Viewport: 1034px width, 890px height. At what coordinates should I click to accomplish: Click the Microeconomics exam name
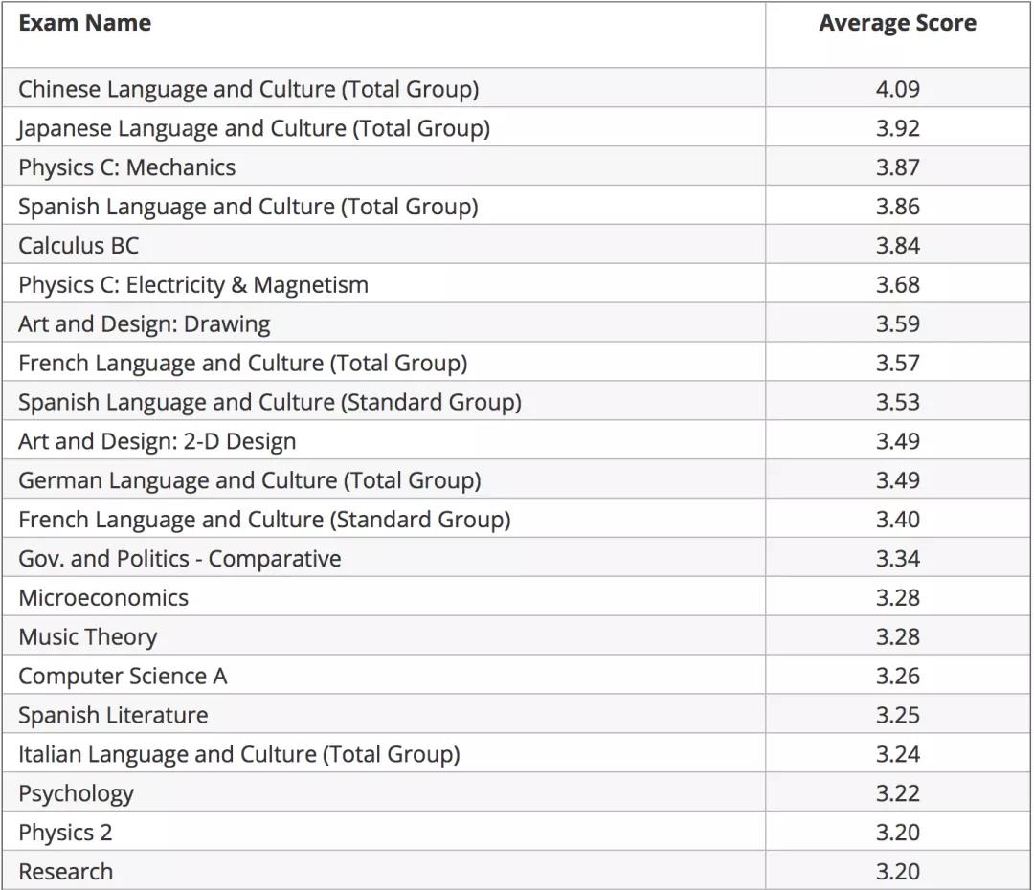click(x=103, y=598)
